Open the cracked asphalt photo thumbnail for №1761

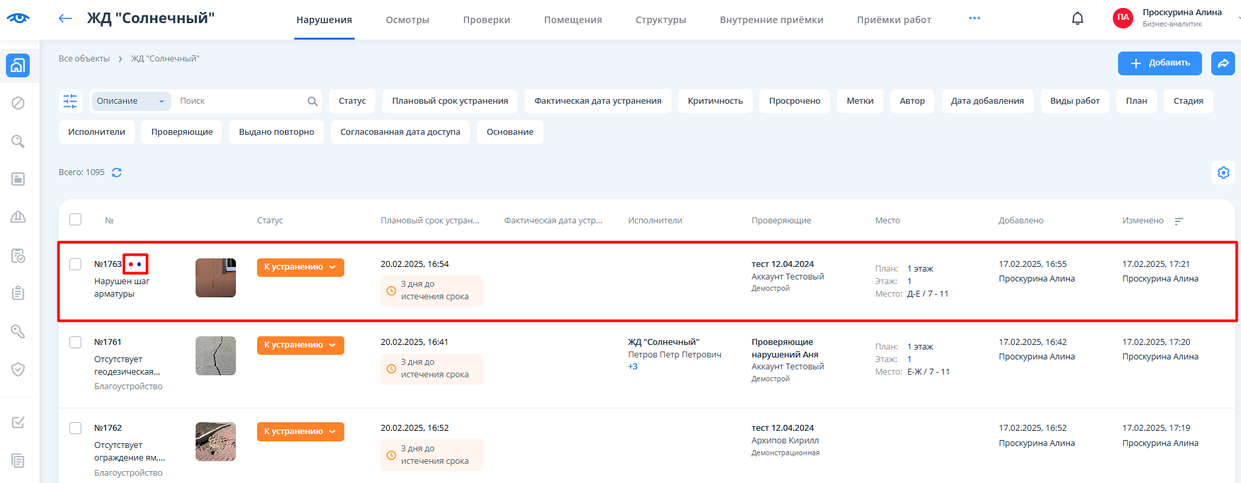tap(215, 355)
